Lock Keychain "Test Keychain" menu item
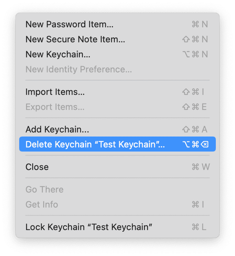 tap(89, 227)
